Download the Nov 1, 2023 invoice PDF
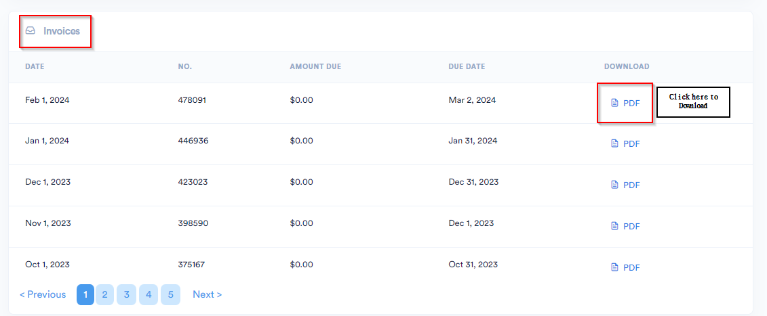 click(x=626, y=226)
